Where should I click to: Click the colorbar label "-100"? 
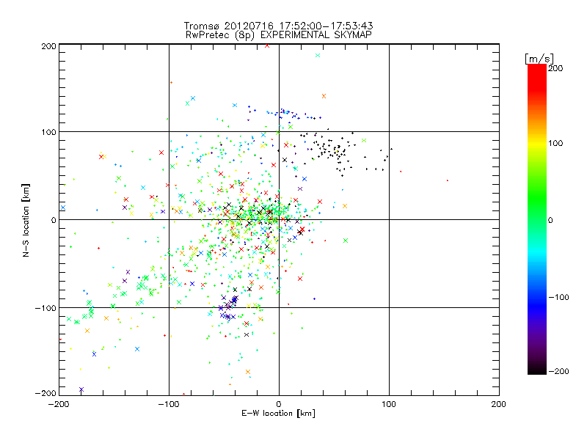pyautogui.click(x=558, y=298)
